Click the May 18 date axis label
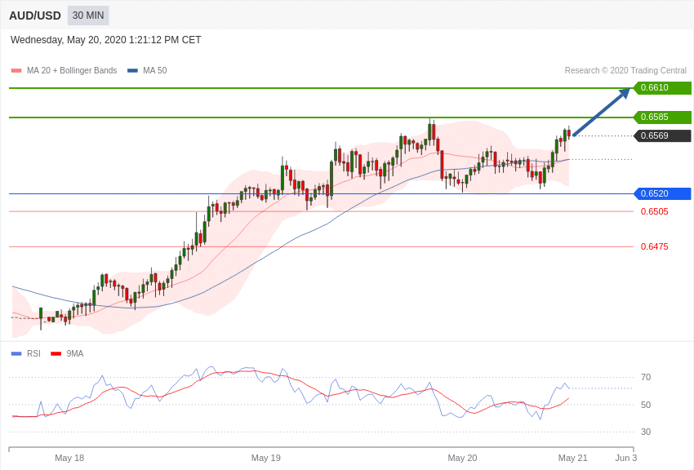694x470 pixels. click(x=69, y=458)
